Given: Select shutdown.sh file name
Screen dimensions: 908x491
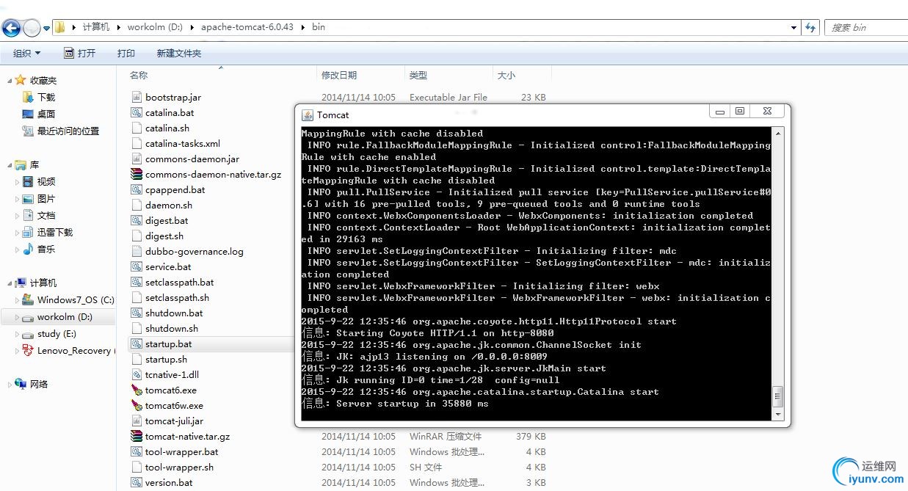Looking at the screenshot, I should click(x=172, y=328).
